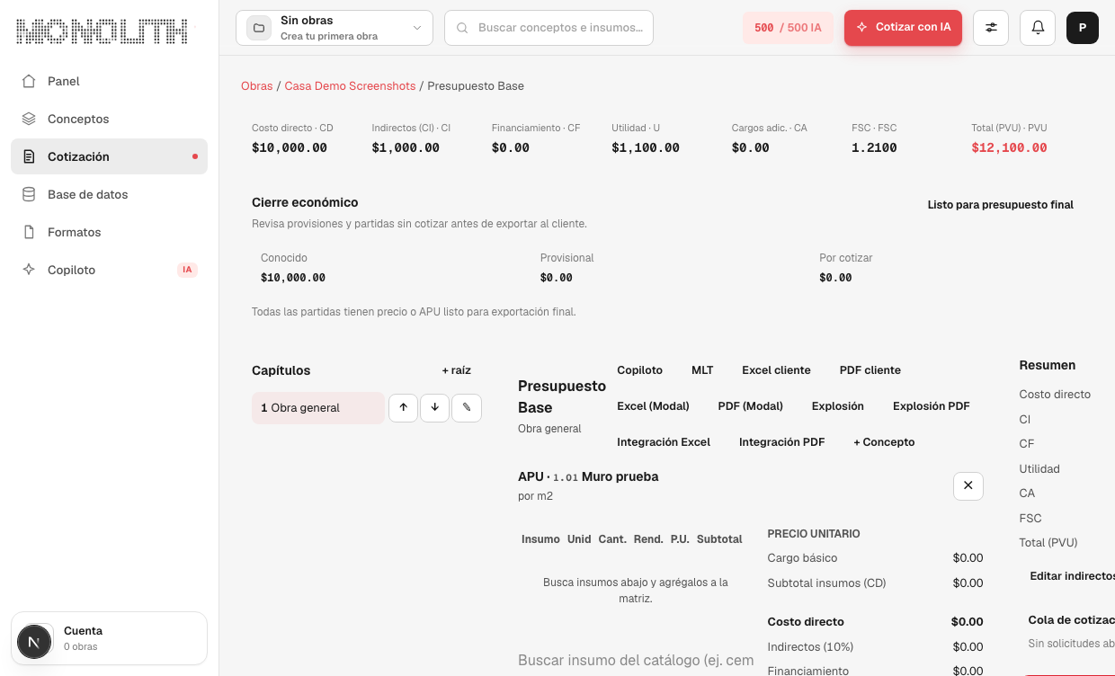Open the sliders settings icon
The width and height of the screenshot is (1115, 676).
coord(991,28)
